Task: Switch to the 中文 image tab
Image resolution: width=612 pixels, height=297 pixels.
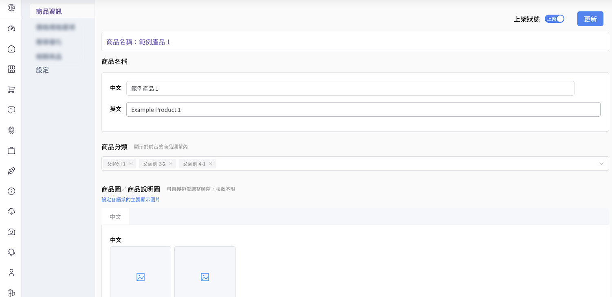Action: [115, 216]
